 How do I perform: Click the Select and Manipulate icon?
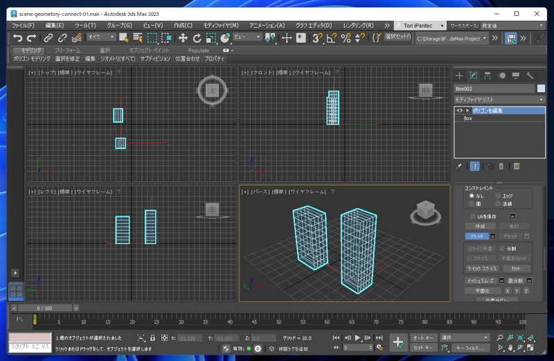pos(287,37)
